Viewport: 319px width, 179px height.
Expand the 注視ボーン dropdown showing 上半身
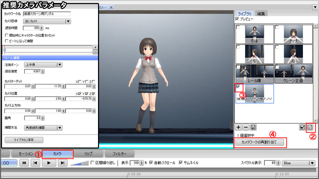coord(44,65)
